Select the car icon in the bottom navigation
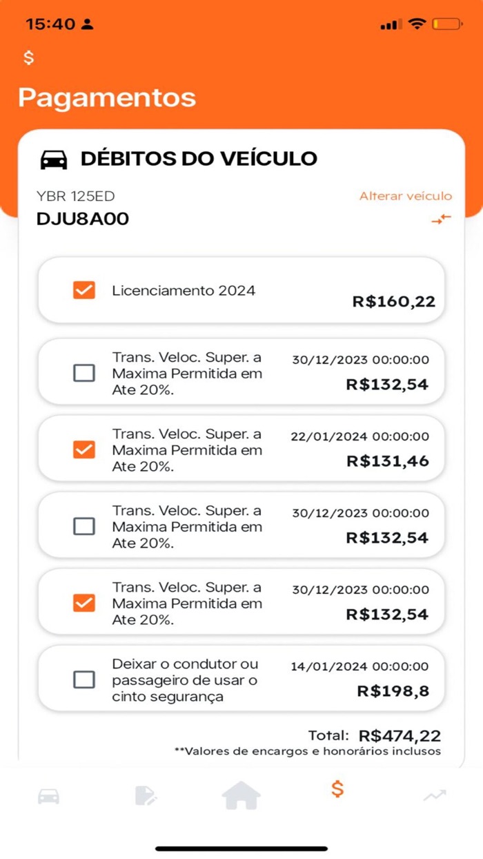Viewport: 483px width, 859px height. 49,795
